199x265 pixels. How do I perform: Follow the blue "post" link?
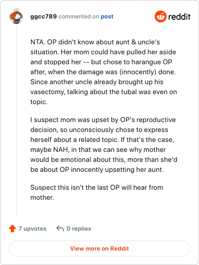click(107, 16)
